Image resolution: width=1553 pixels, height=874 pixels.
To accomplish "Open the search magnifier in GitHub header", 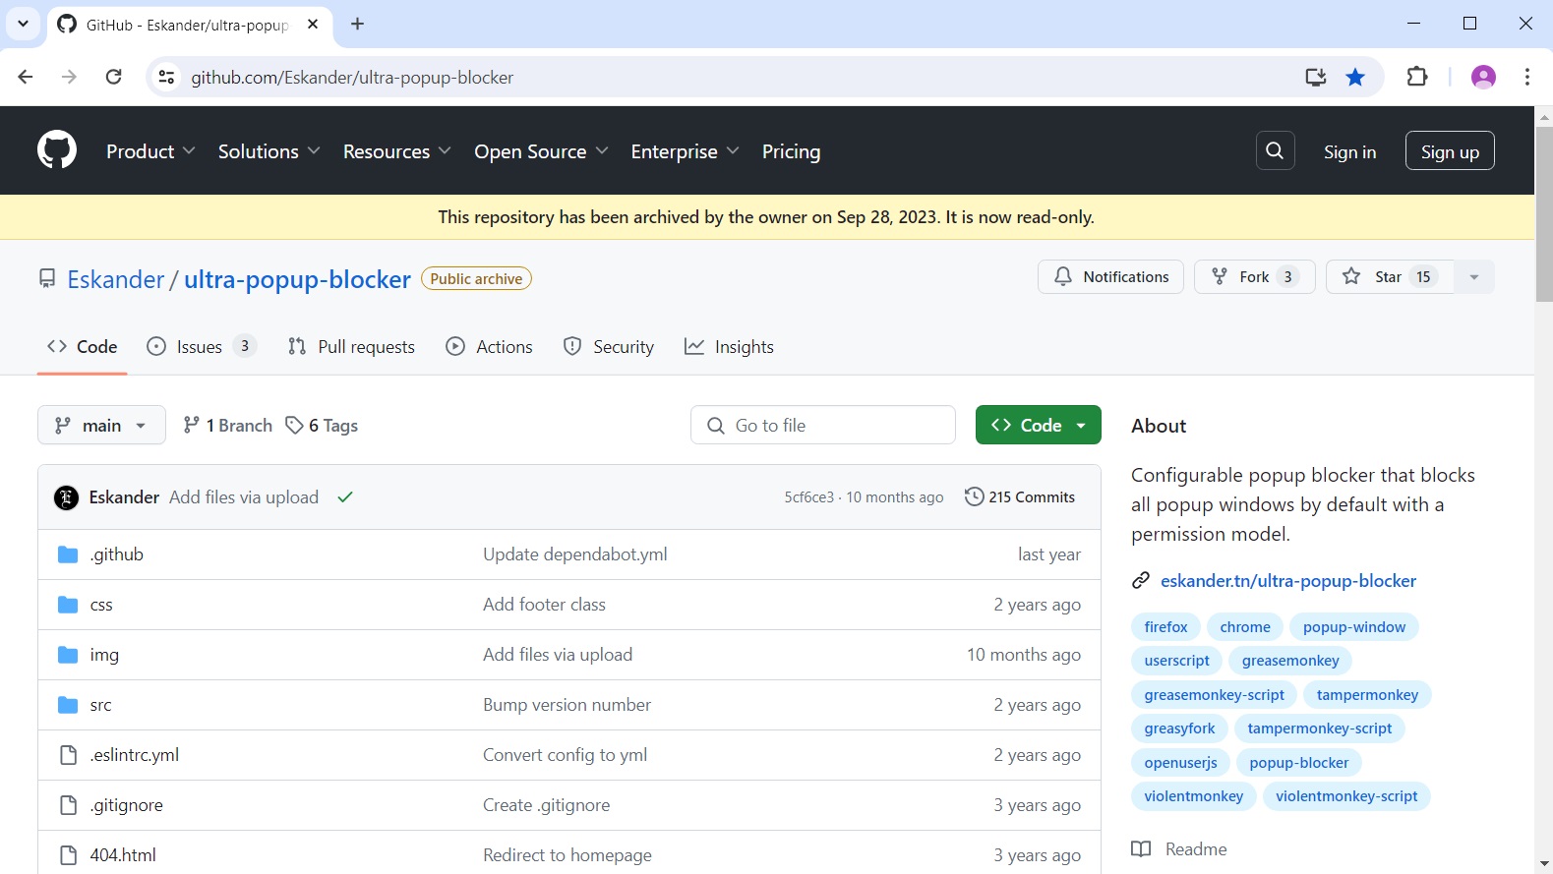I will pyautogui.click(x=1275, y=150).
